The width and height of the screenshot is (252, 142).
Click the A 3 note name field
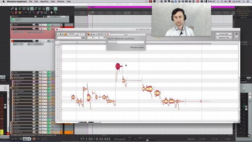93,37
